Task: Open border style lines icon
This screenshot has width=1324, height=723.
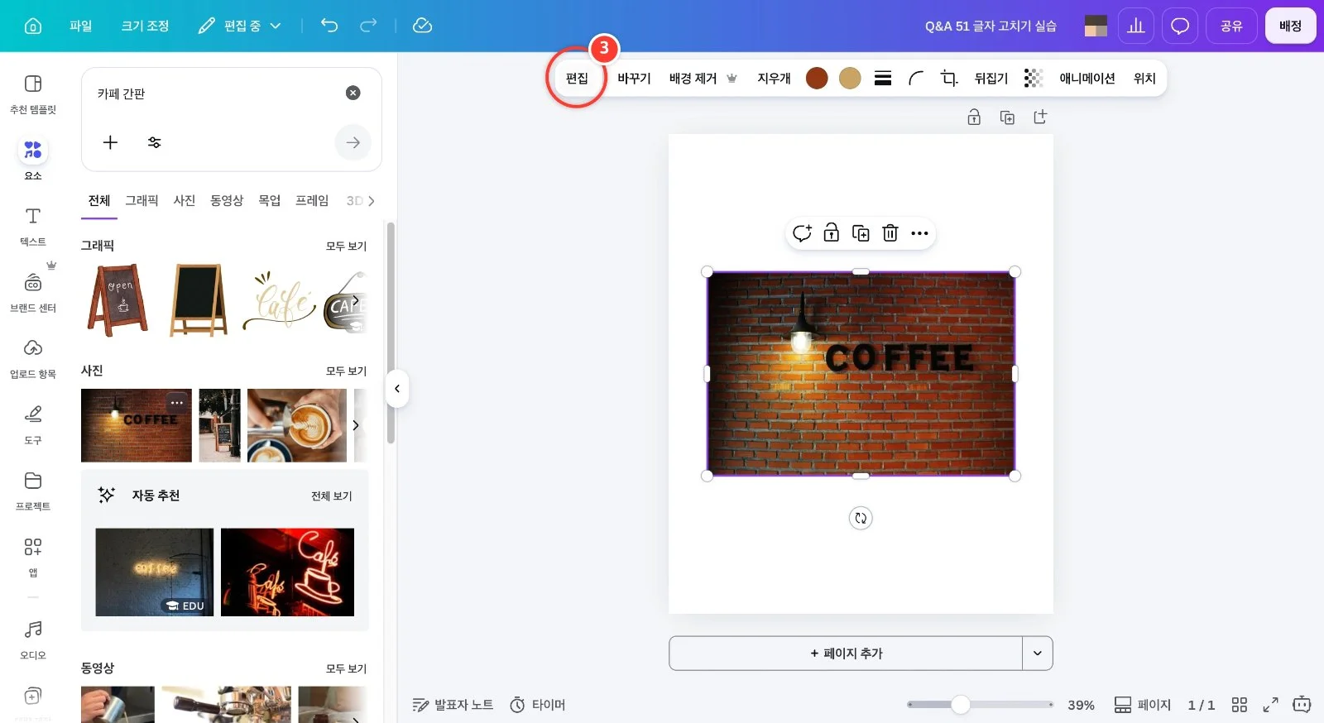Action: [x=883, y=78]
